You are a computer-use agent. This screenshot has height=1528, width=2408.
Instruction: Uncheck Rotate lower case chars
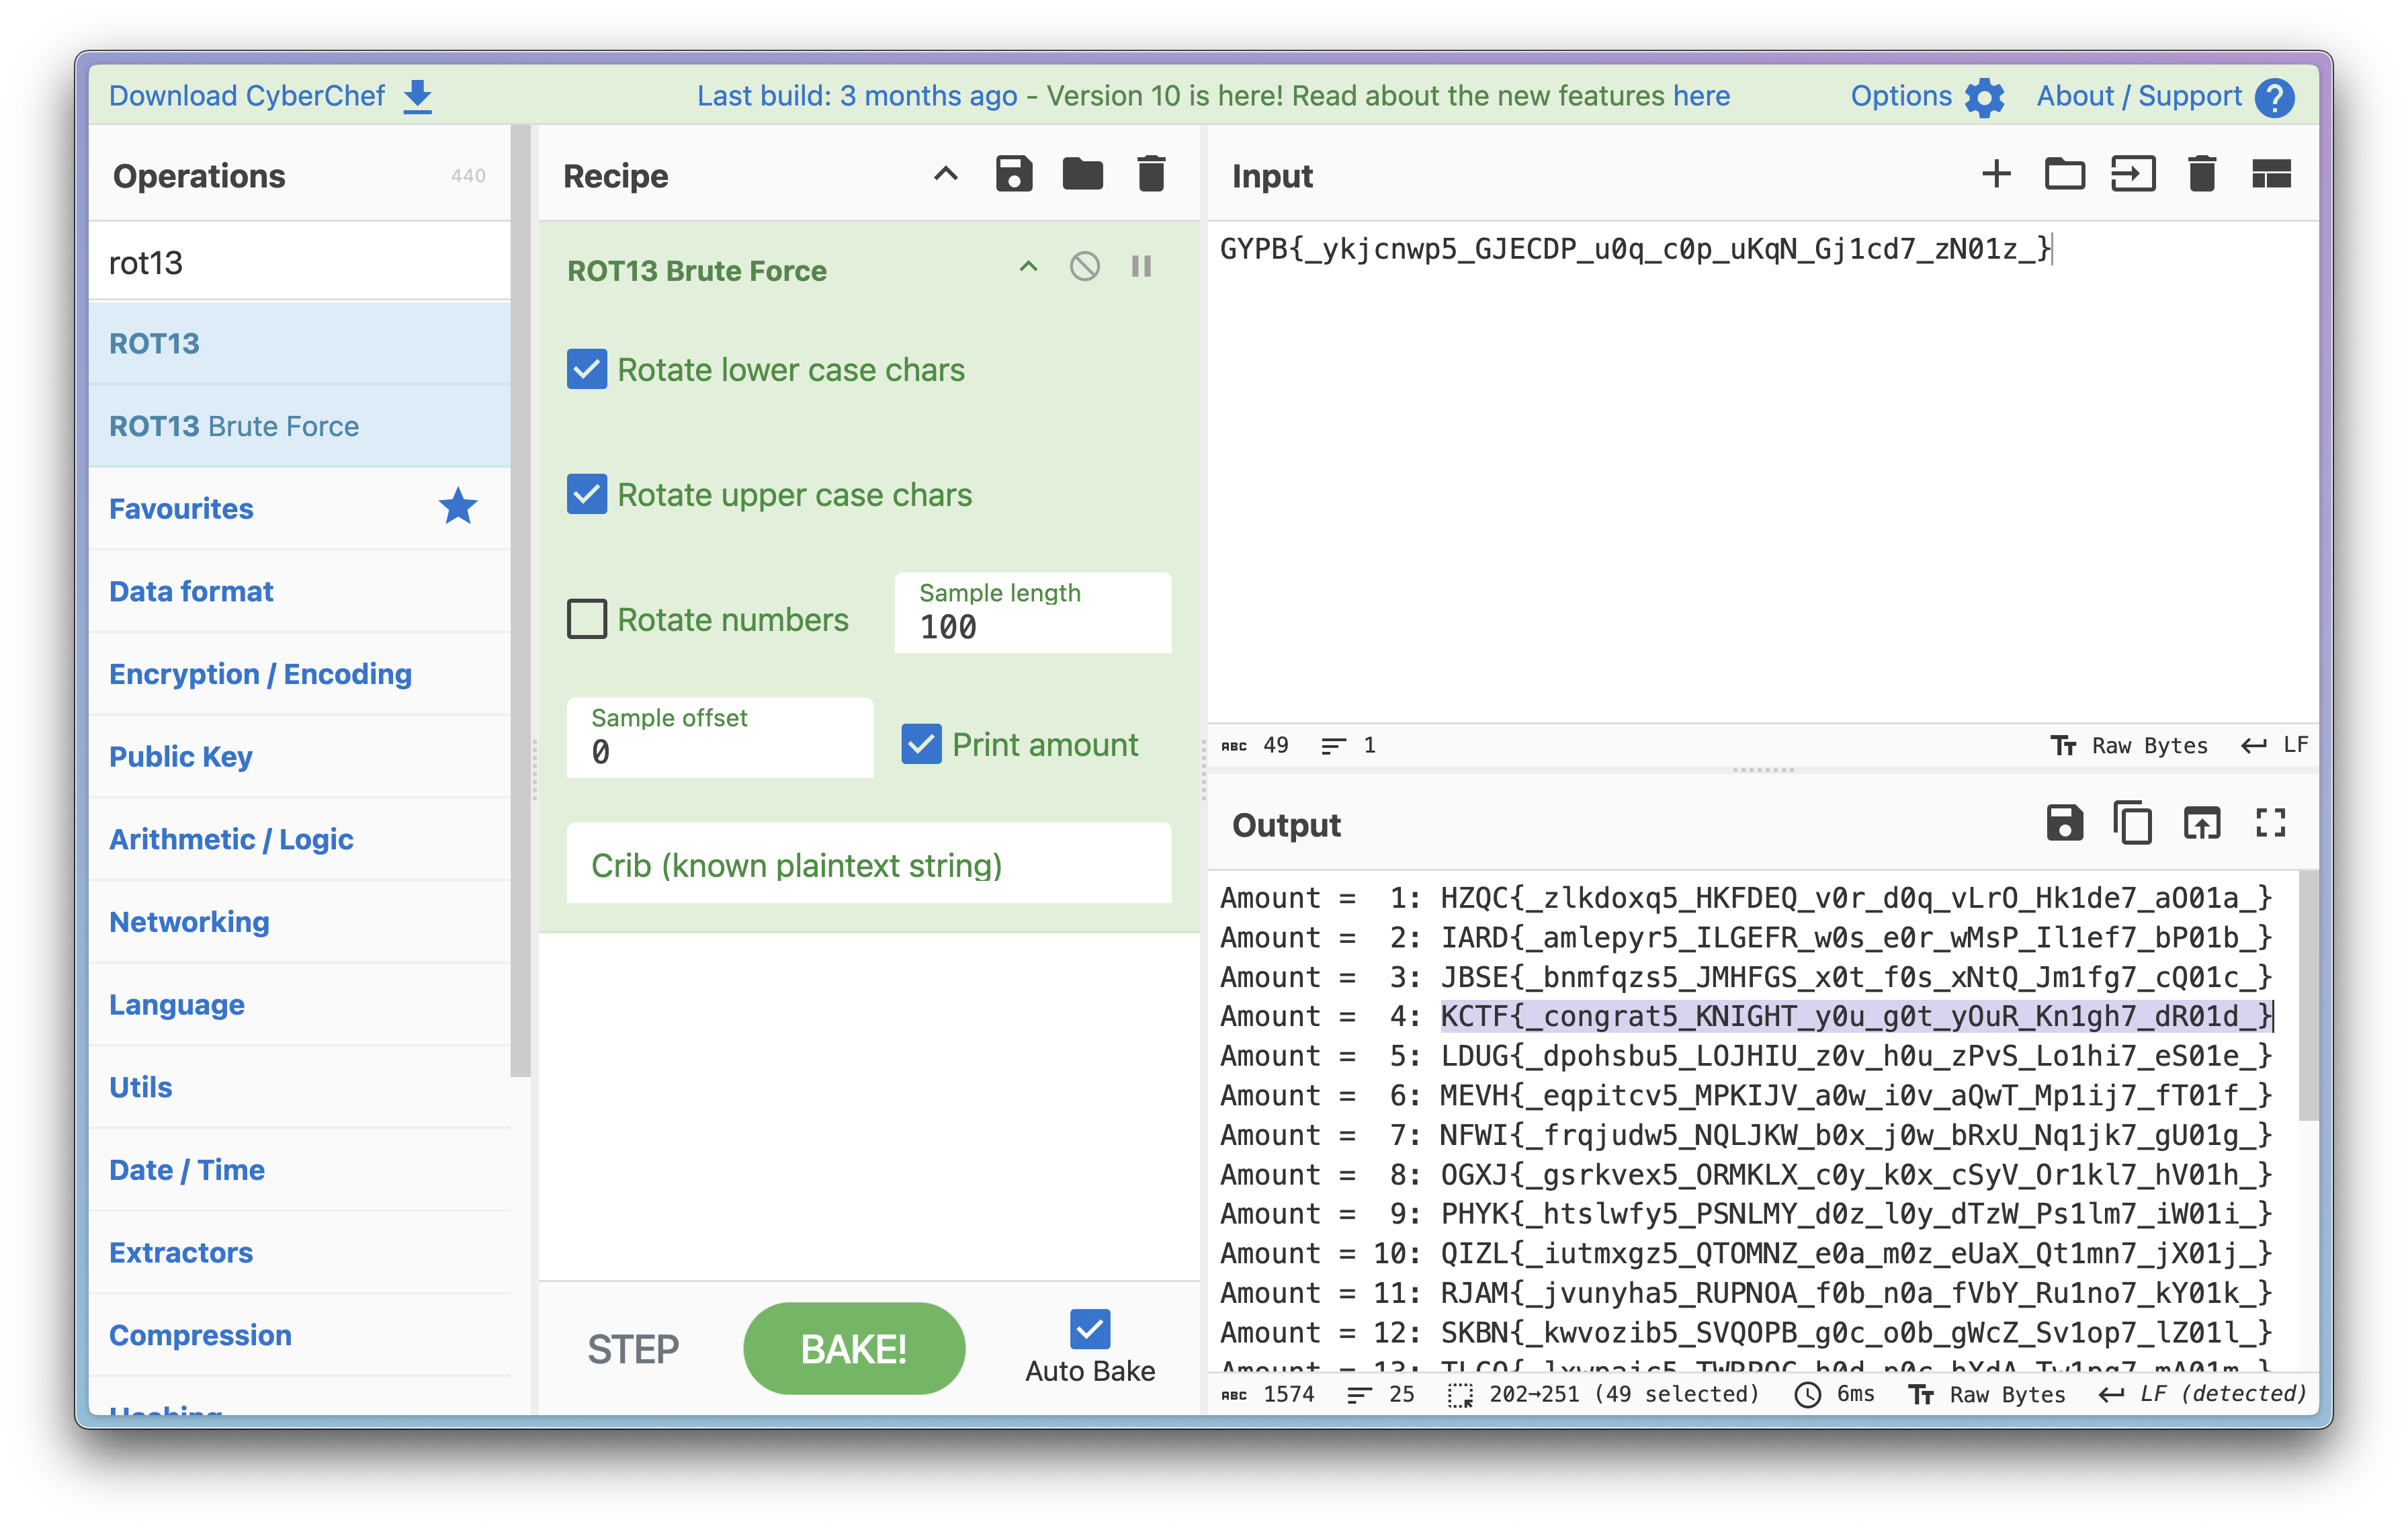coord(587,370)
